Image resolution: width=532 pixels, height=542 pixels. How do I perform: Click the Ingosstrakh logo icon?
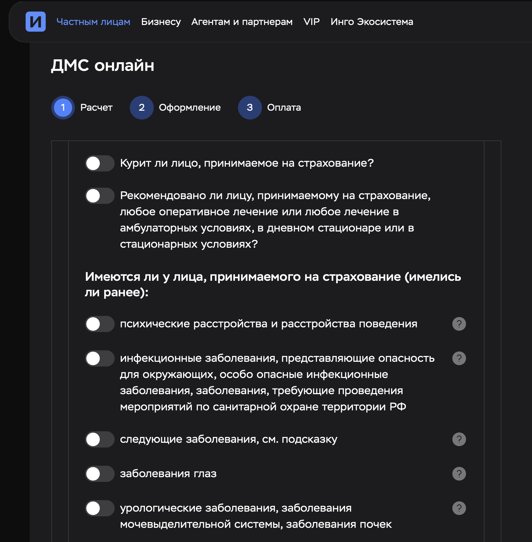click(x=36, y=22)
